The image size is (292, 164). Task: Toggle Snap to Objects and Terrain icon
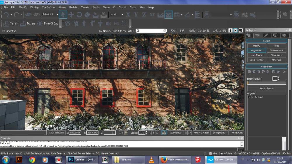pos(168,15)
